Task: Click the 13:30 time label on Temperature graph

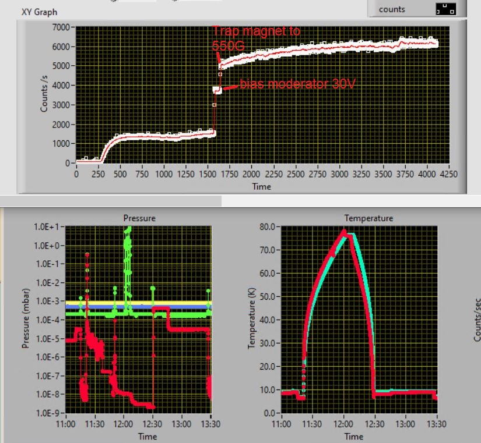Action: (437, 424)
